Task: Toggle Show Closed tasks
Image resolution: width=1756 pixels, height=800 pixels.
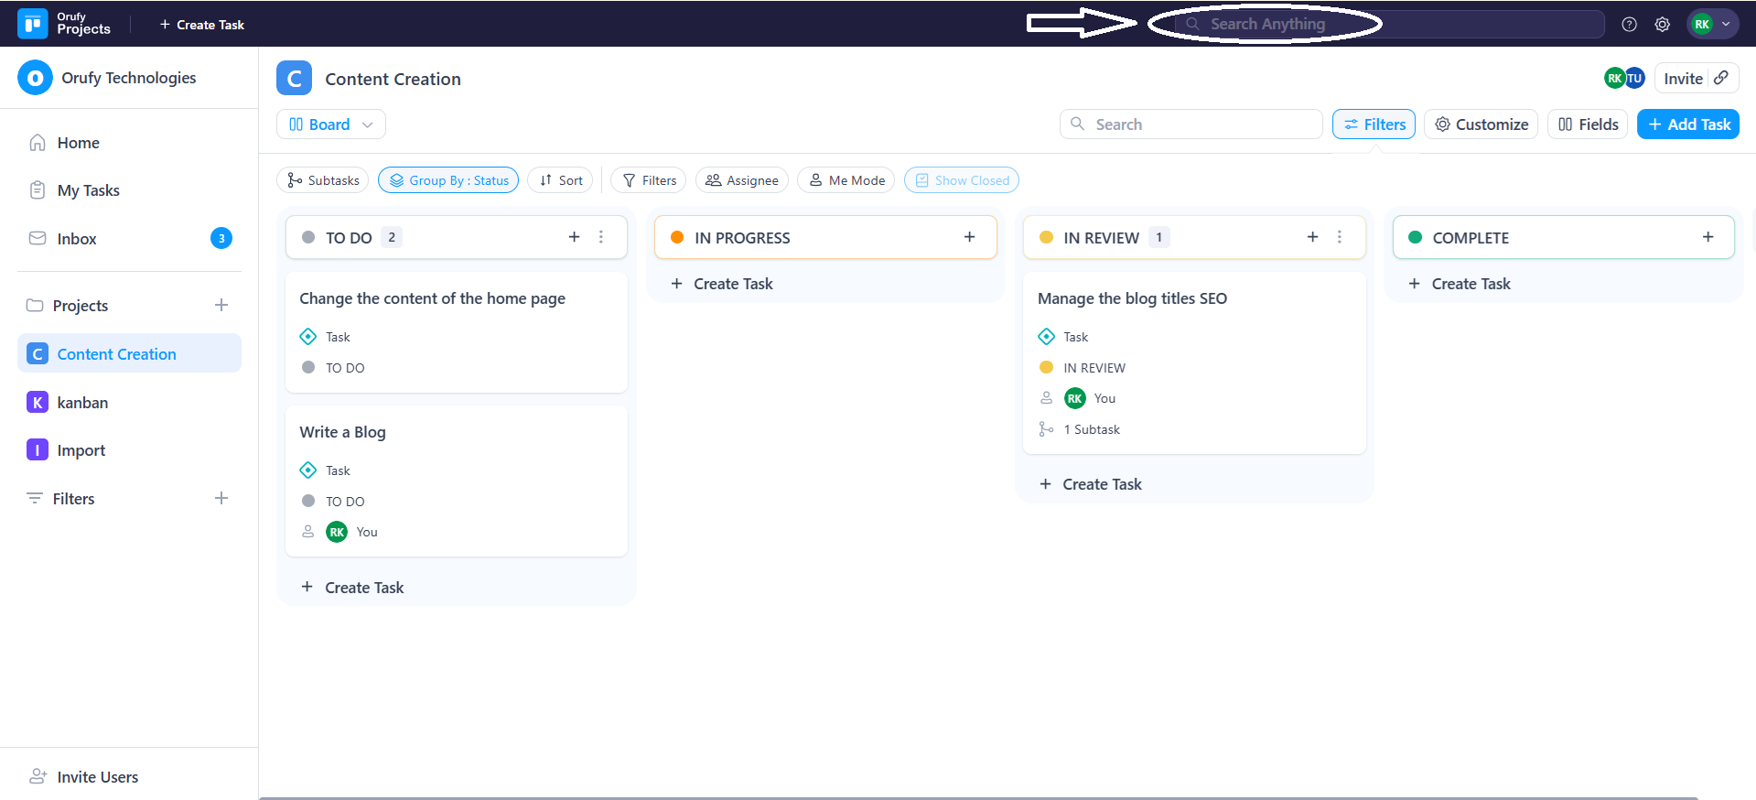Action: click(x=961, y=180)
